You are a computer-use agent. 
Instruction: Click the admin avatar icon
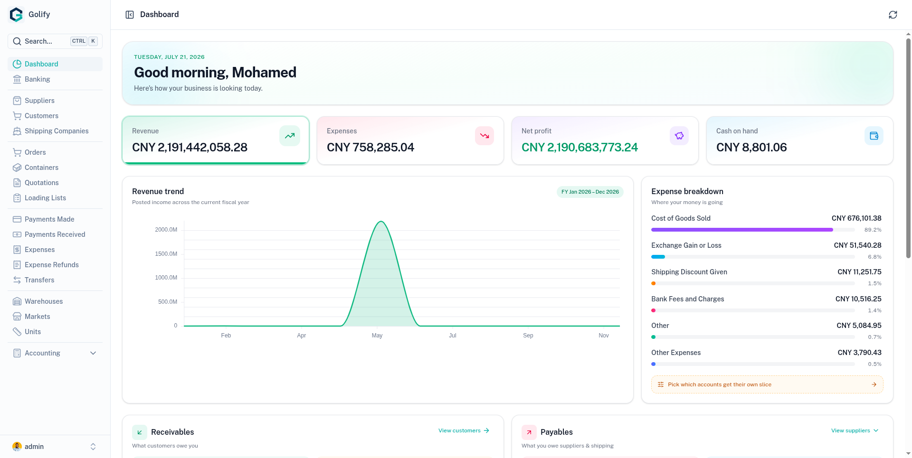point(17,447)
